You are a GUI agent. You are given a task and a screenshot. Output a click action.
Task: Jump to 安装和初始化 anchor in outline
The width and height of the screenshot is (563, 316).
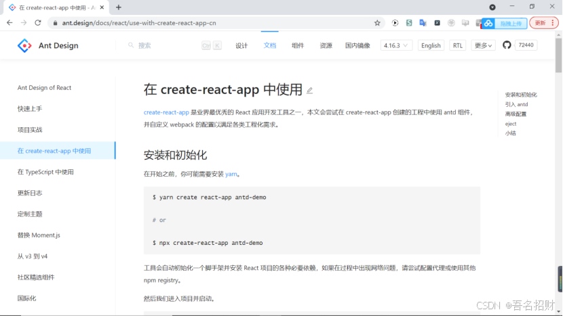521,95
